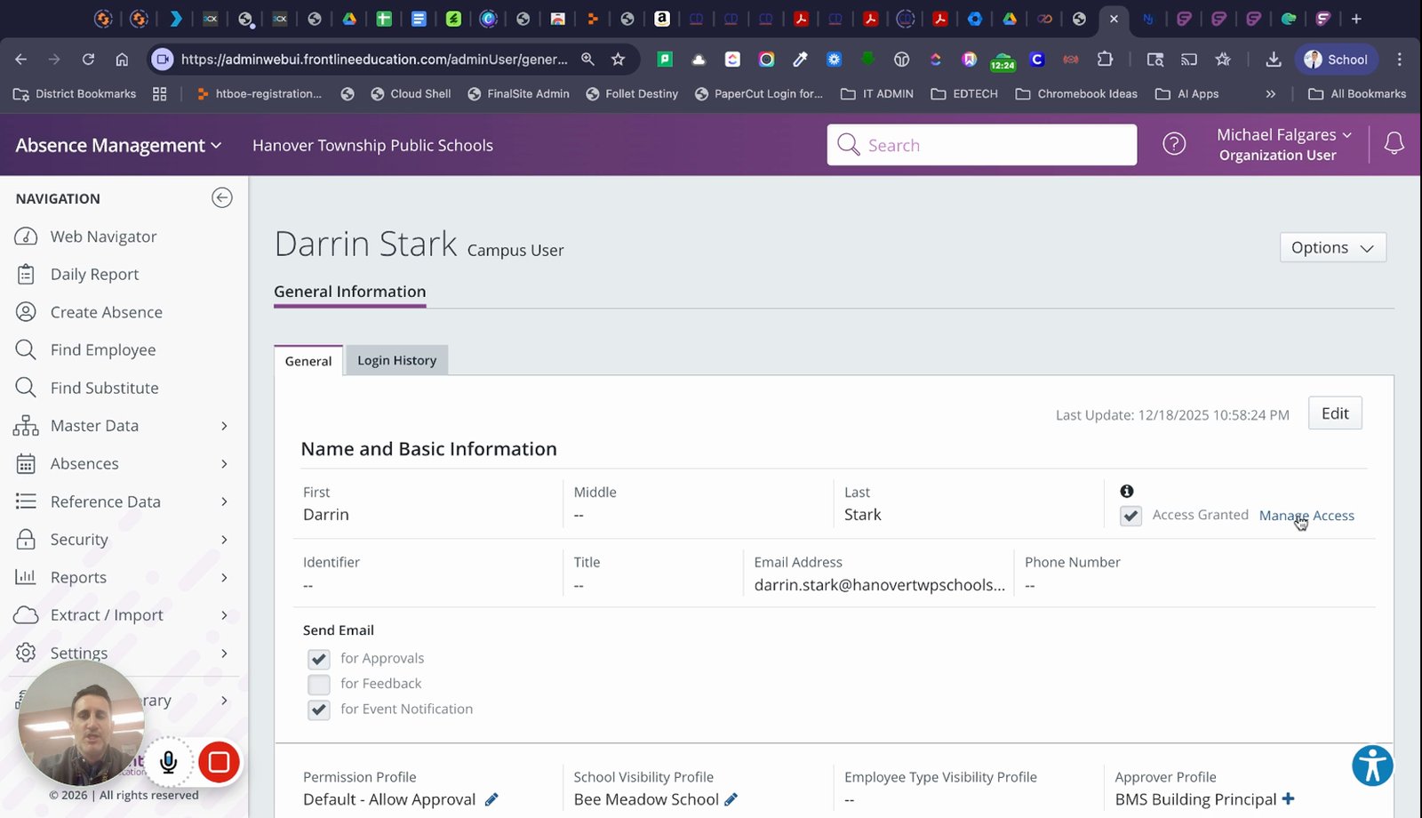This screenshot has height=818, width=1422.
Task: Reload the browser page
Action: coord(88,60)
